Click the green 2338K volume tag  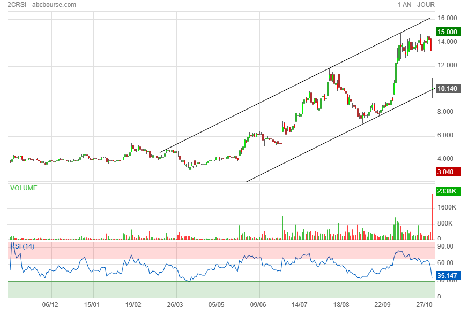coord(447,191)
